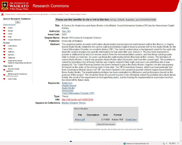Viewport: 182px width, 145px height.
Task: Click the 2.79 MB size cell
Action: tap(105, 120)
